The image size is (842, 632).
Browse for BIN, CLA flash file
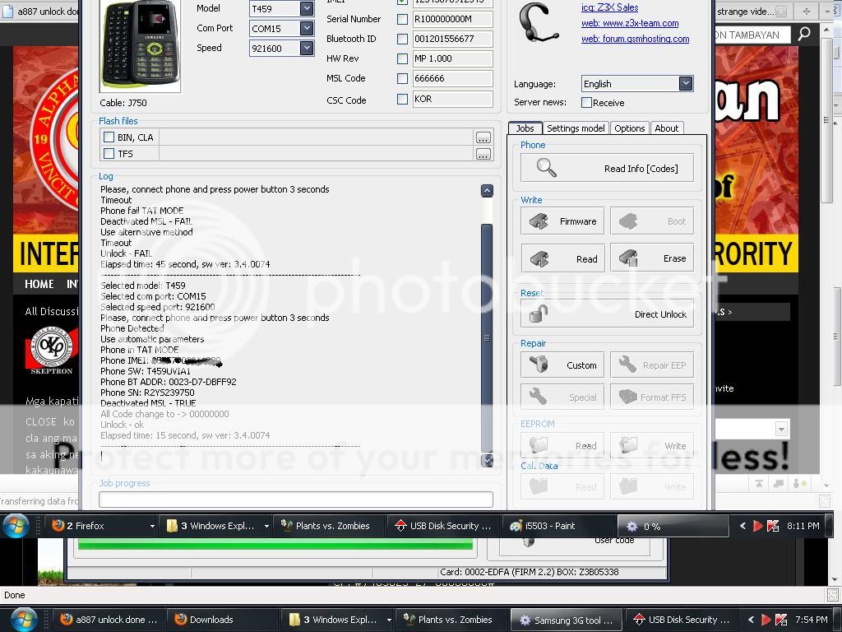[x=483, y=137]
